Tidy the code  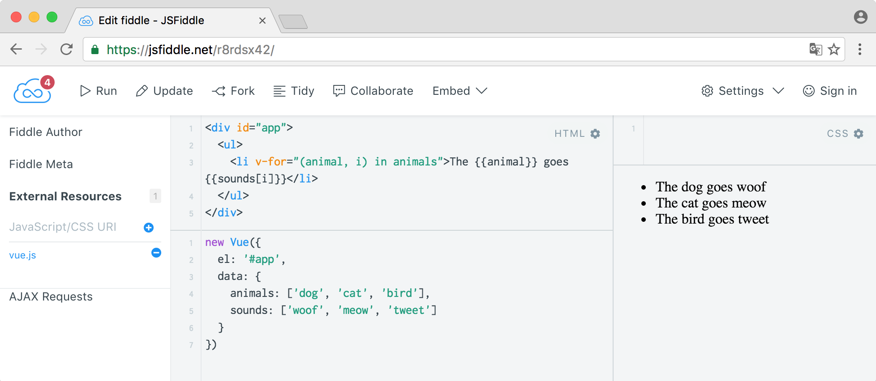[x=294, y=91]
